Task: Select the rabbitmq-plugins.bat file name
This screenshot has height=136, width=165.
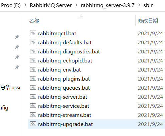Action: tap(64, 79)
